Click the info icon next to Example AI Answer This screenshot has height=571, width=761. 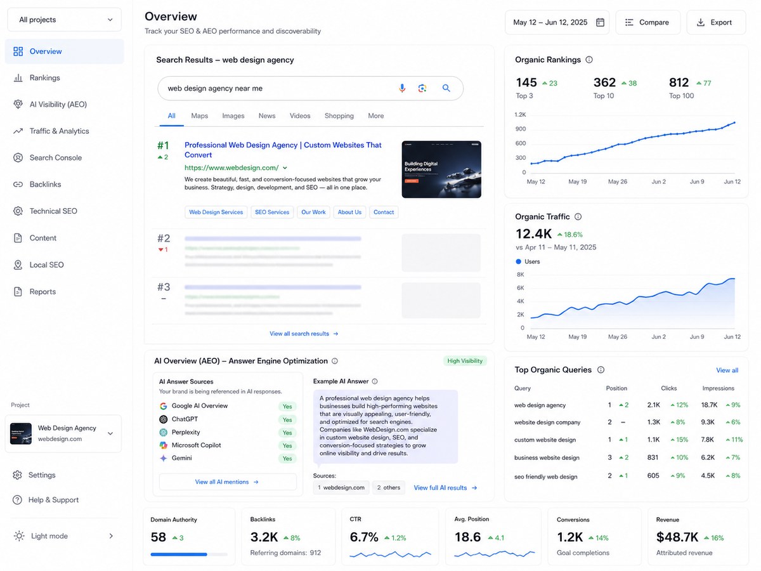[375, 381]
